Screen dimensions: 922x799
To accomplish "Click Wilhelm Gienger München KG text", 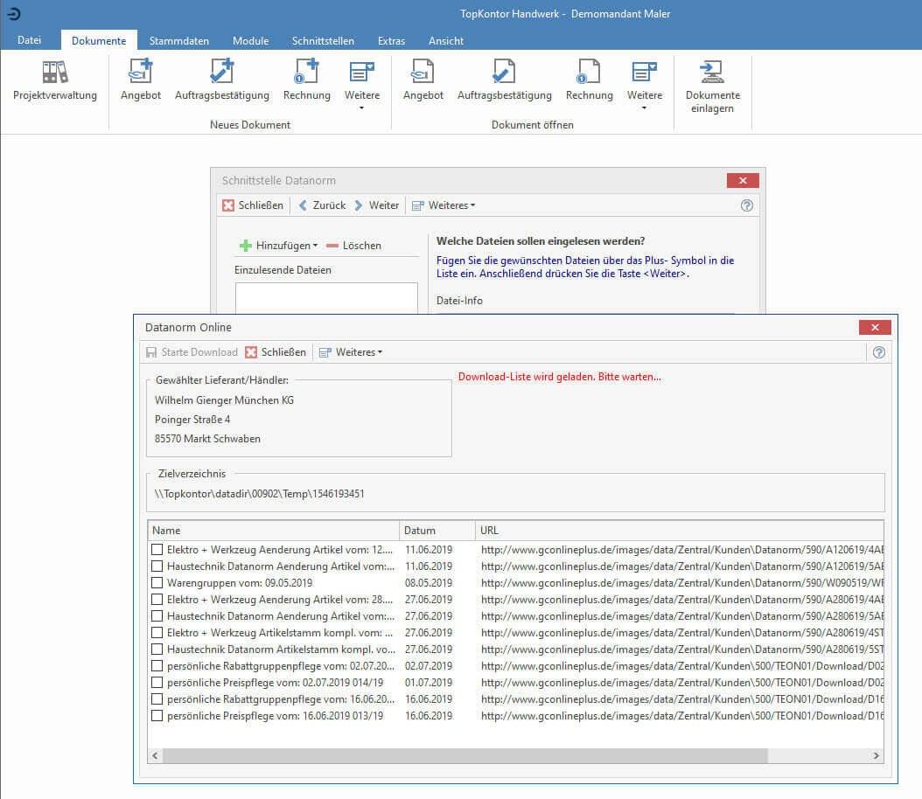I will pos(224,400).
